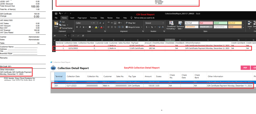256x114 pixels.
Task: Toggle Wrap Text in Alignment group
Action: click(x=131, y=23)
